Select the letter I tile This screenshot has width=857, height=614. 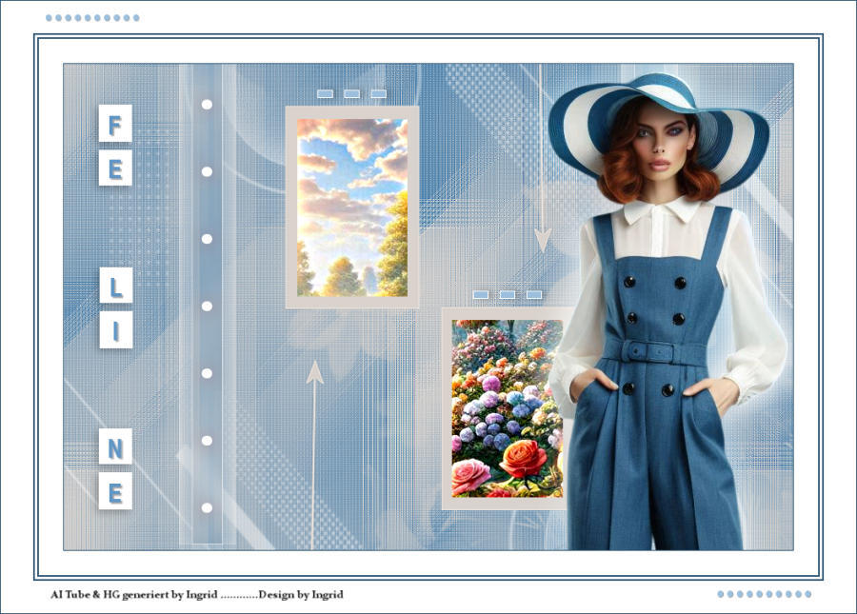pos(116,329)
